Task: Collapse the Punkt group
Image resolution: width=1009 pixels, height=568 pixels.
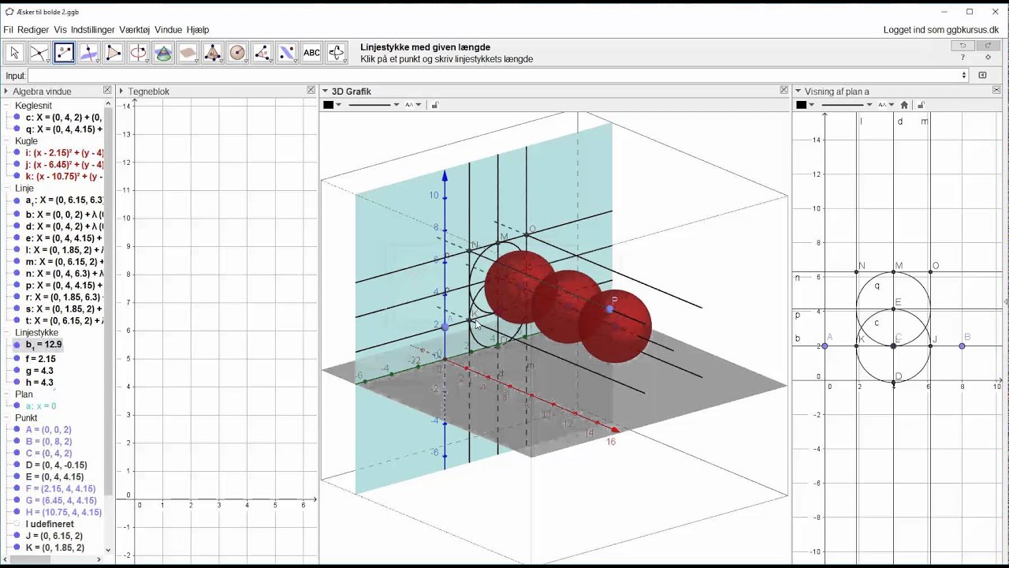Action: pyautogui.click(x=8, y=418)
